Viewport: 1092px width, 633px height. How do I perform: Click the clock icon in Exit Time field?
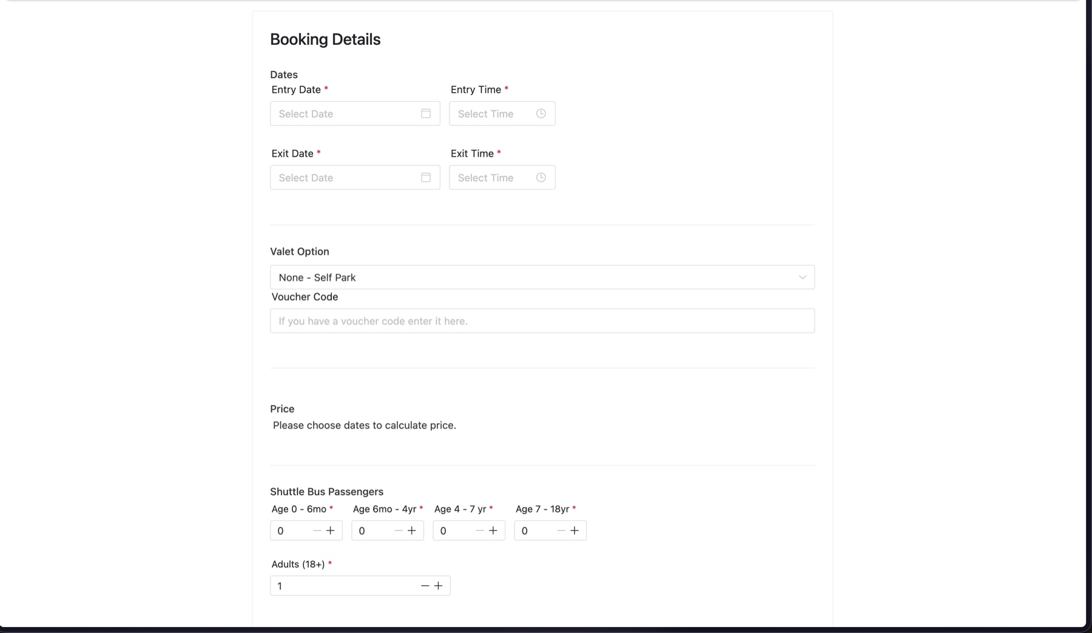541,178
